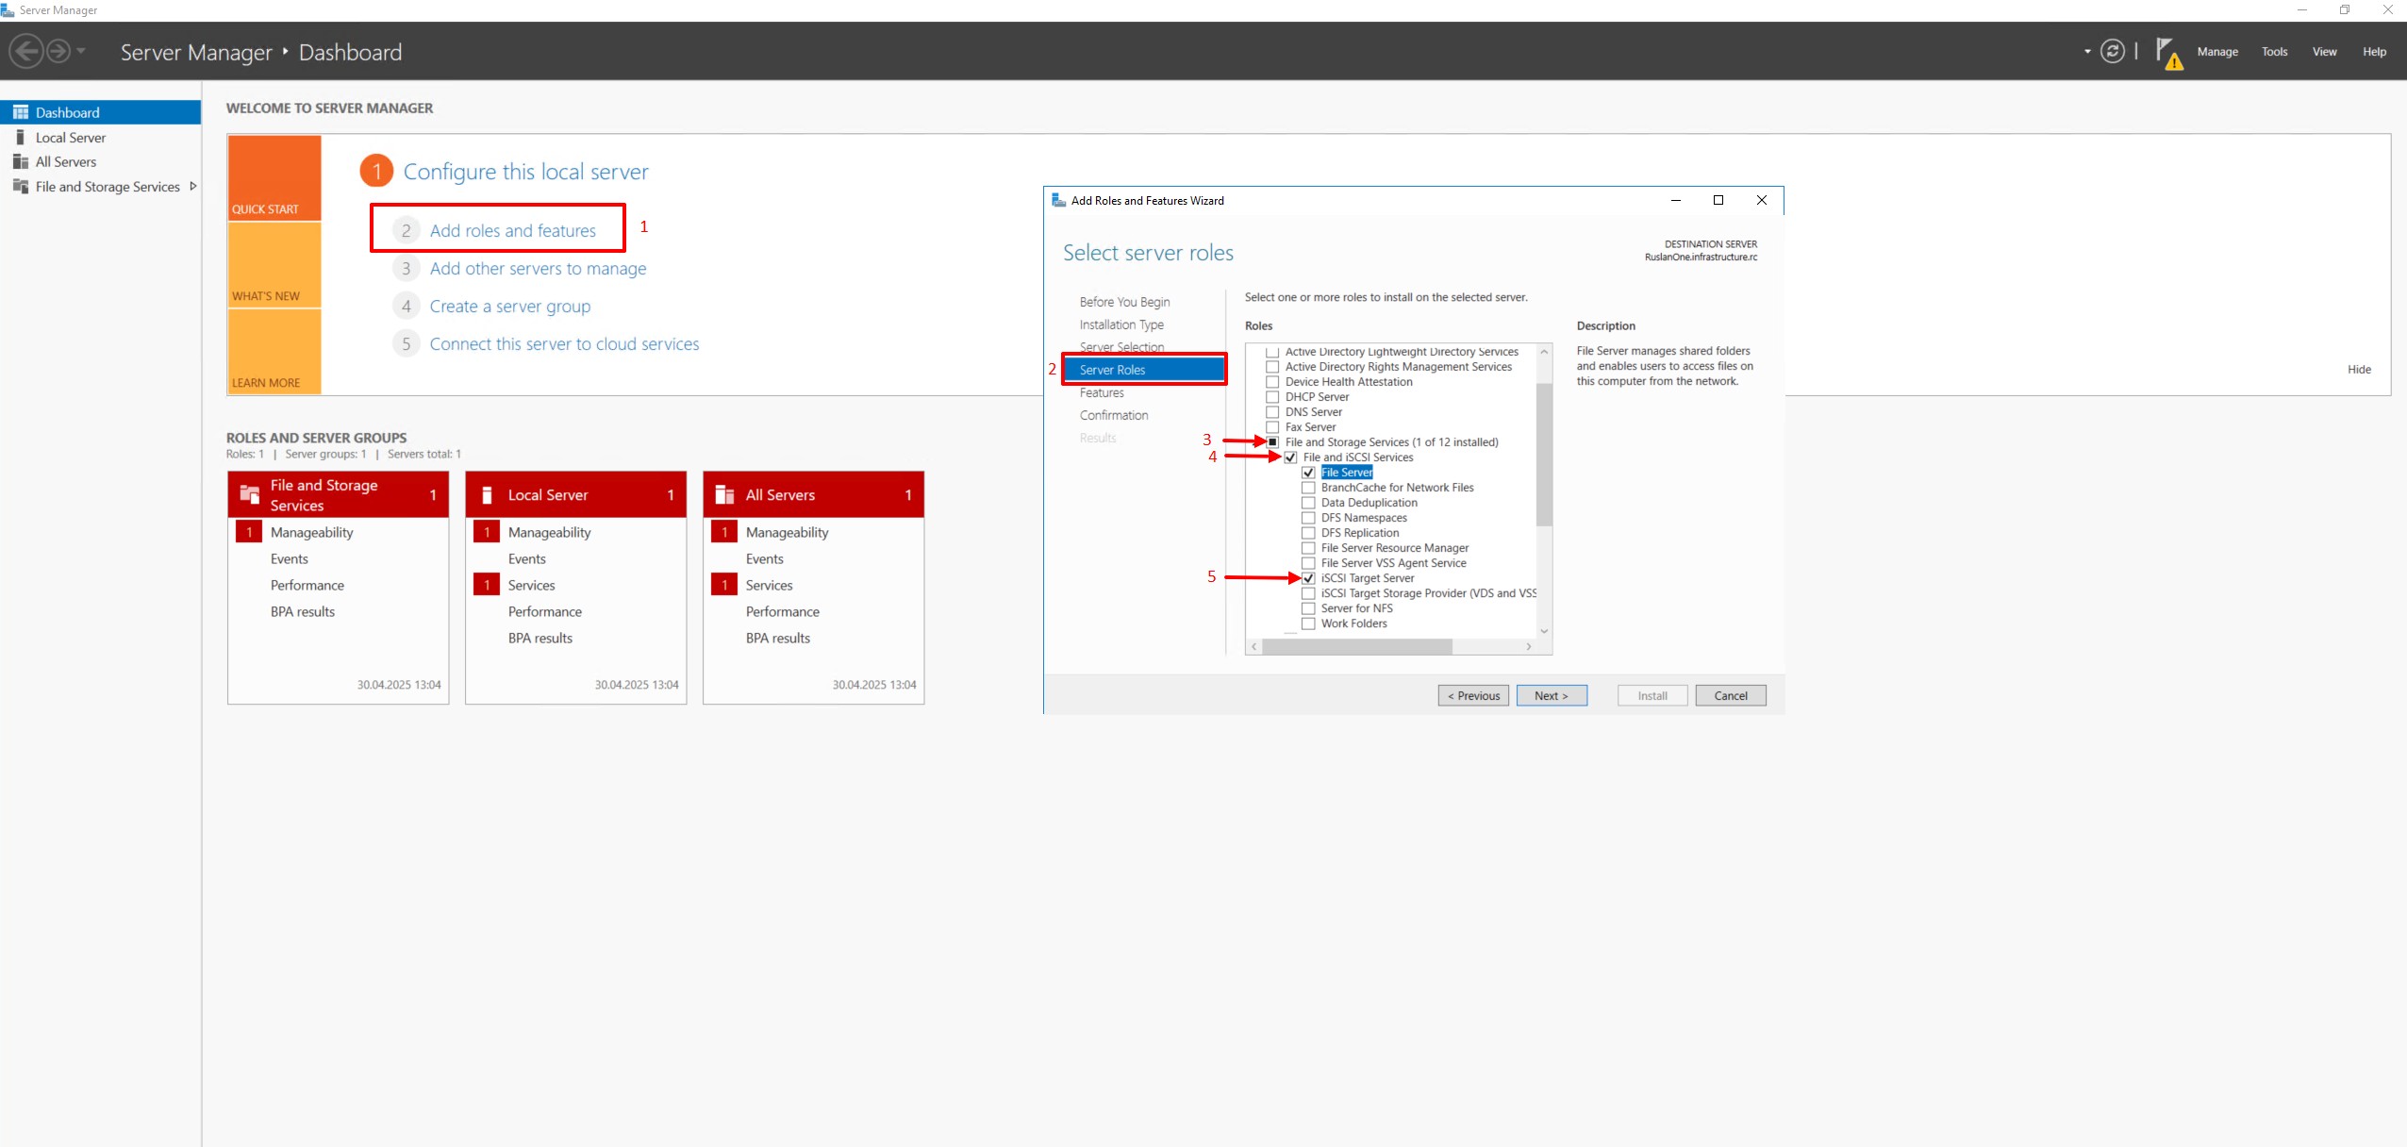Click Services alert badge in Local Server tile
The width and height of the screenshot is (2407, 1147).
[487, 585]
